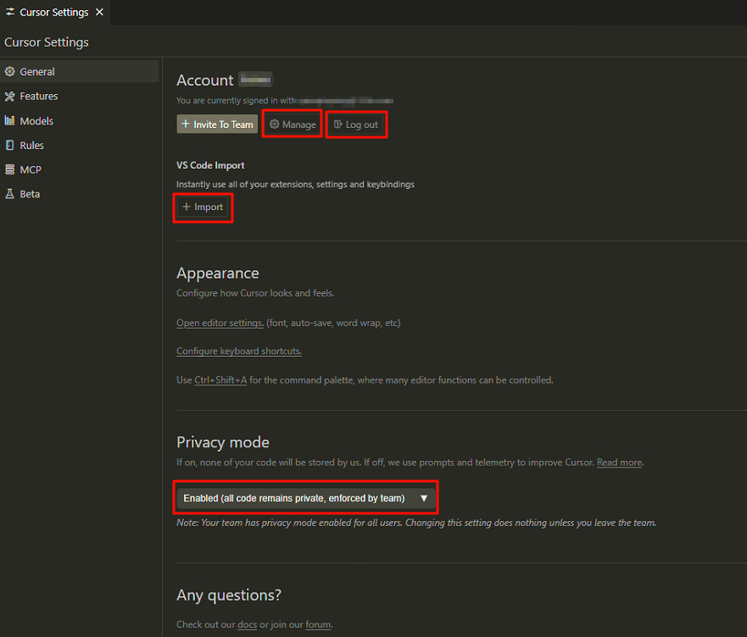Click the Any questions? heading

pyautogui.click(x=229, y=595)
